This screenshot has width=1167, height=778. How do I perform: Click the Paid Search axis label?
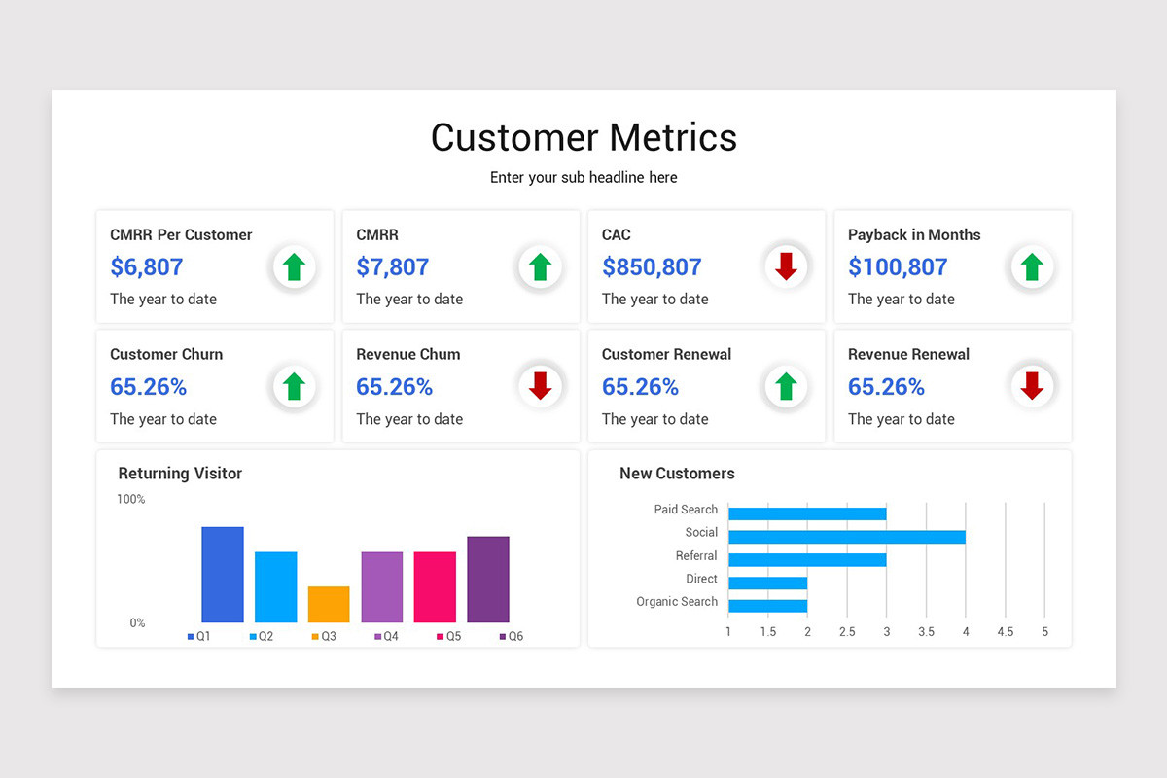686,510
